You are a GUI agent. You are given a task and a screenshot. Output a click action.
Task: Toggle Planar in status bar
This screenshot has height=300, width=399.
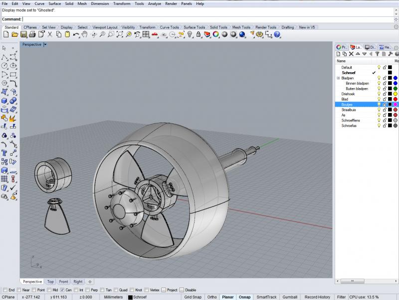tap(228, 297)
